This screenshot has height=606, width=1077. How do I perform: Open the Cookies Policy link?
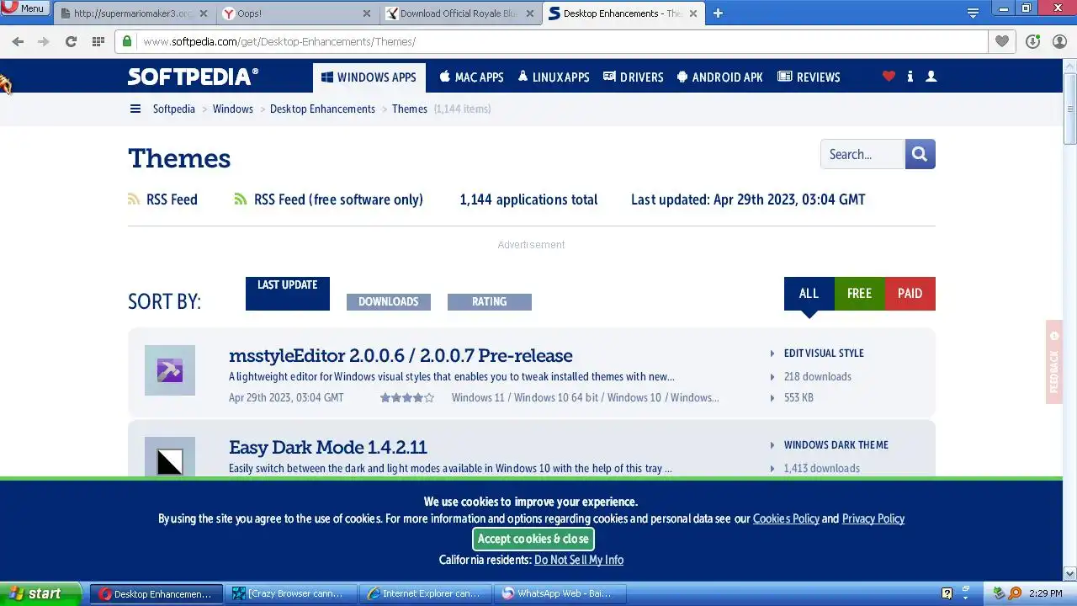coord(786,518)
